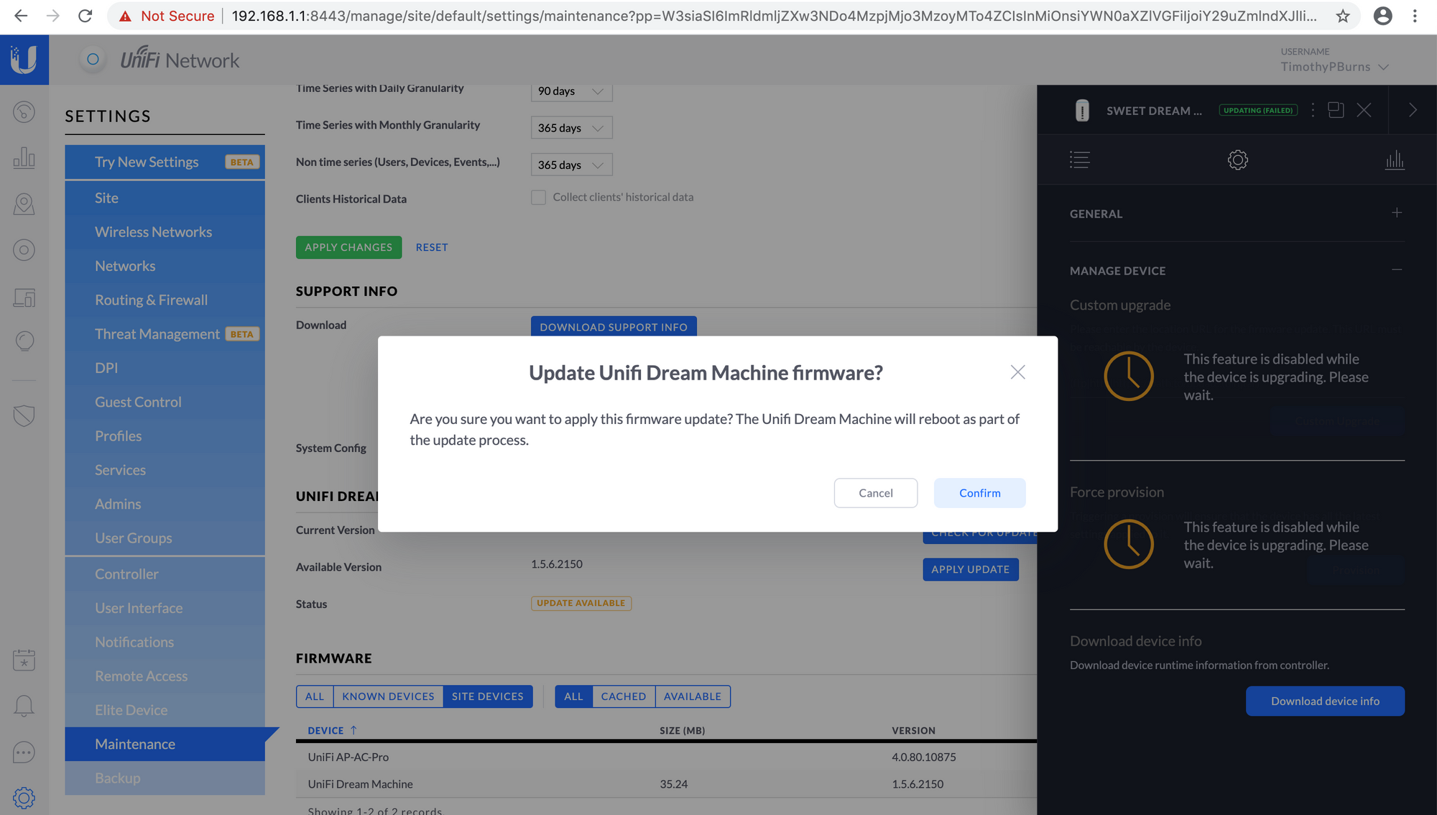This screenshot has height=815, width=1437.
Task: Open the Alerts bell icon in sidebar
Action: (24, 706)
